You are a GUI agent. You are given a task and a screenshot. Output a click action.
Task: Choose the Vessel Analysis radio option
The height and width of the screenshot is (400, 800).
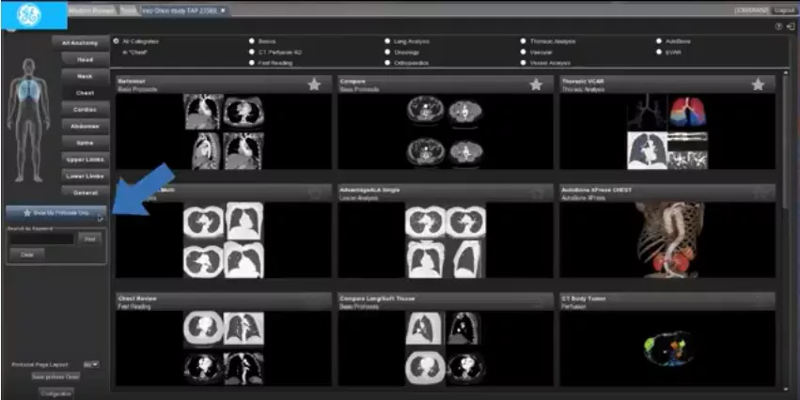coord(524,63)
